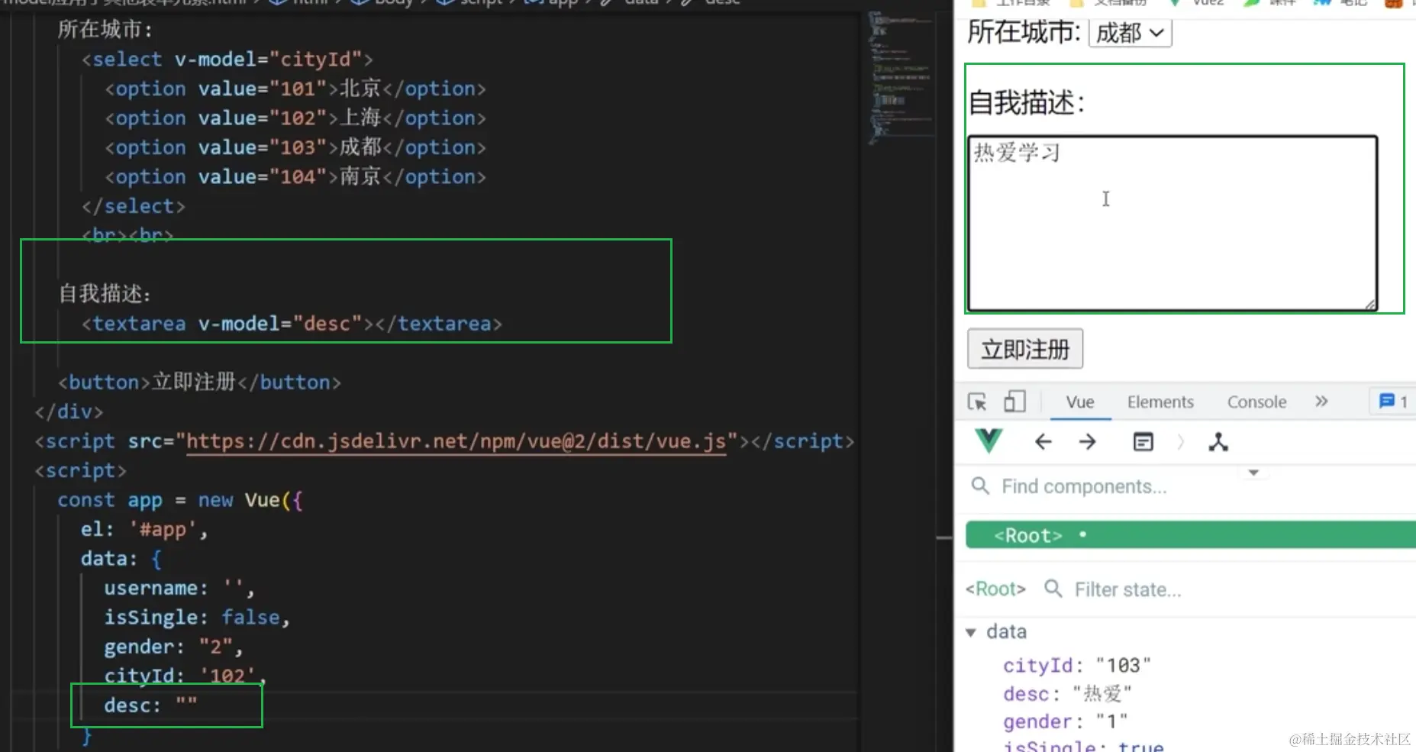Click the desc "热爱" state entry
Viewport: 1416px width, 752px height.
[x=1067, y=693]
